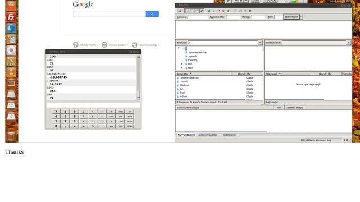Click the 5 key on calculator

(x=65, y=116)
